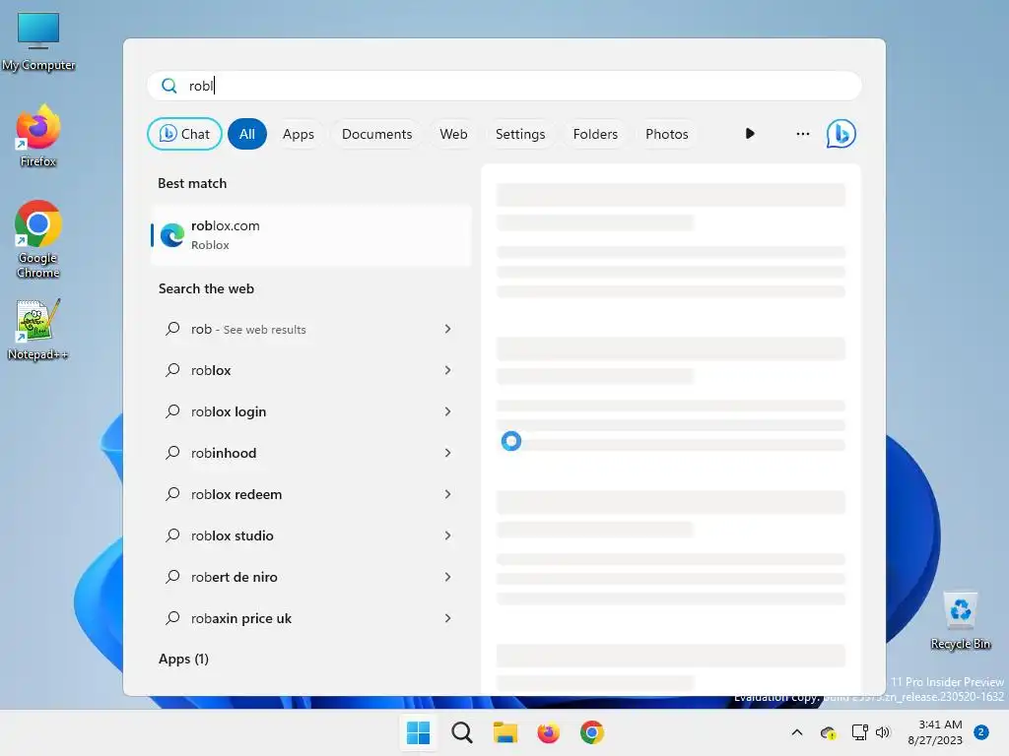Switch to the Settings filter tab
This screenshot has width=1009, height=756.
point(520,134)
